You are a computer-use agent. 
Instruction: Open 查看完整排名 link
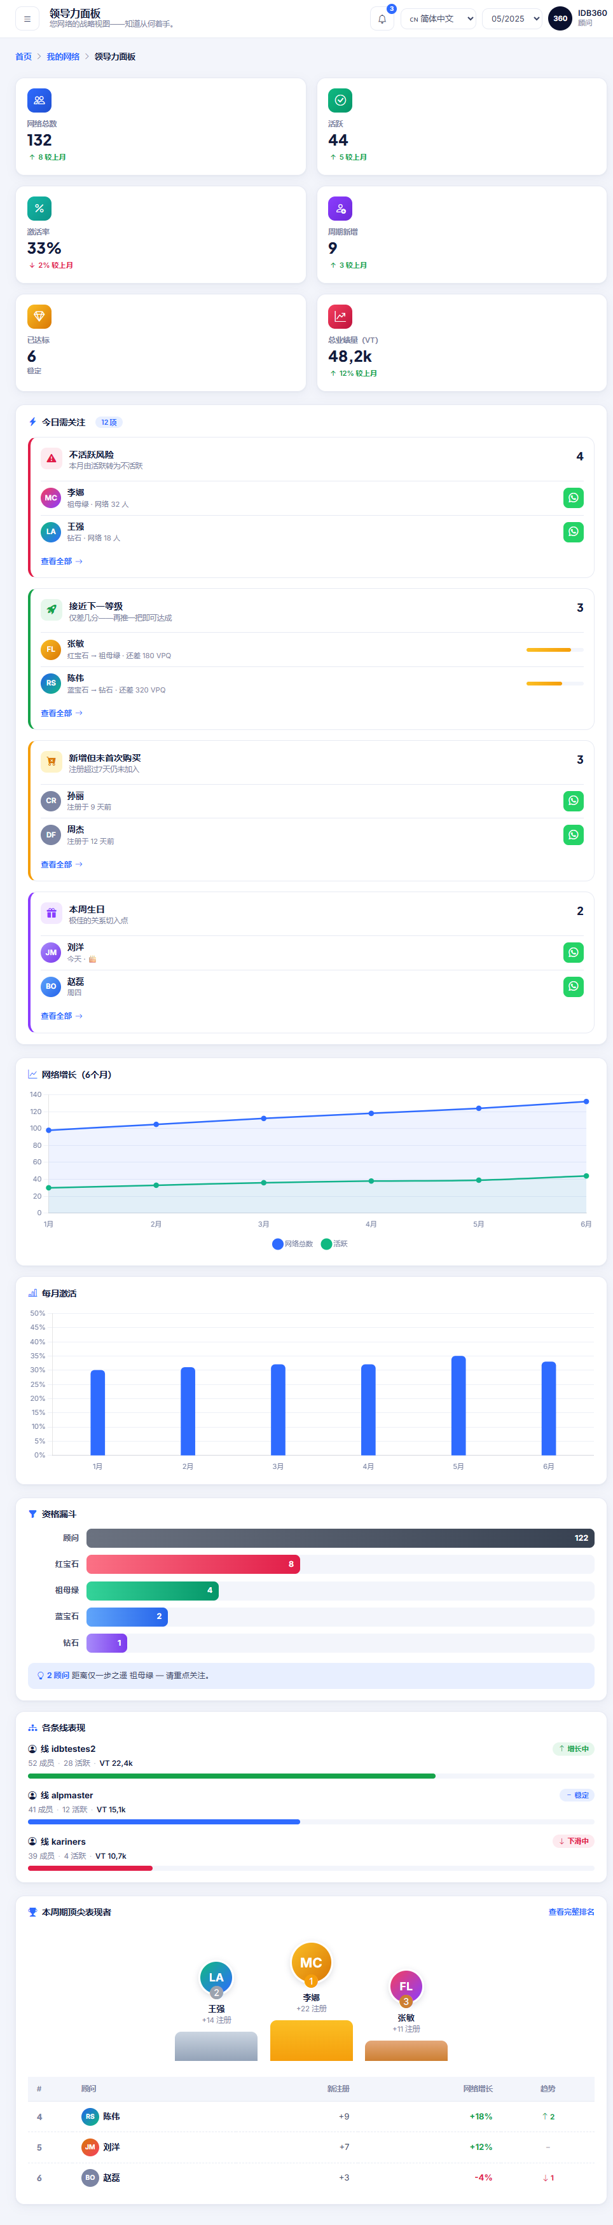click(x=572, y=1912)
